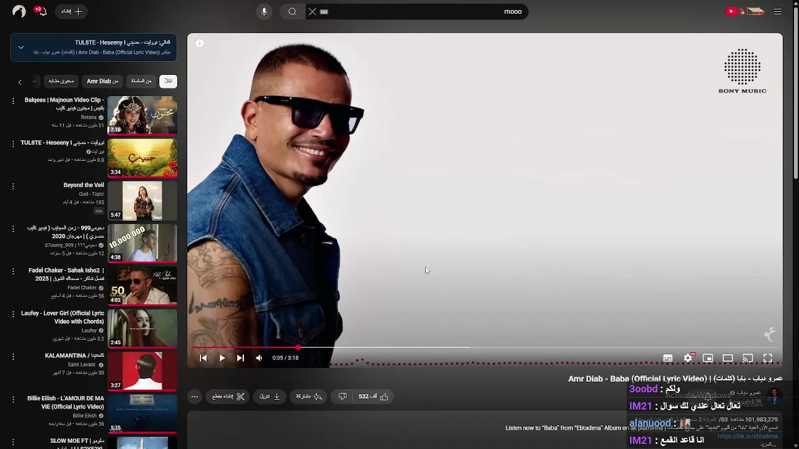Open the Amr Diab channel avatar
This screenshot has width=799, height=449.
pos(774,397)
